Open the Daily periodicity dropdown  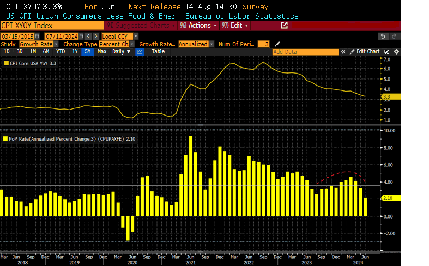[x=121, y=52]
